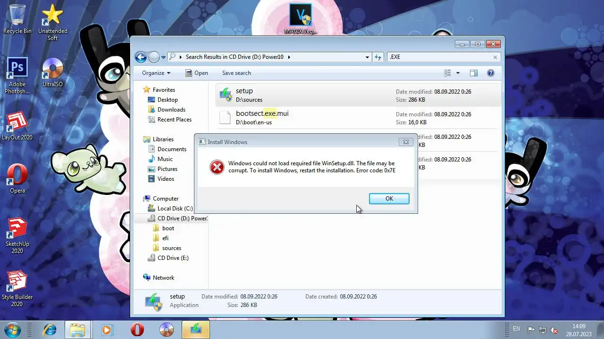This screenshot has height=339, width=604.
Task: Open LayOut 2020 desktop shortcut
Action: tap(17, 126)
